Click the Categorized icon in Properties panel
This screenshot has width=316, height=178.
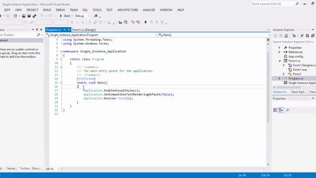275,110
